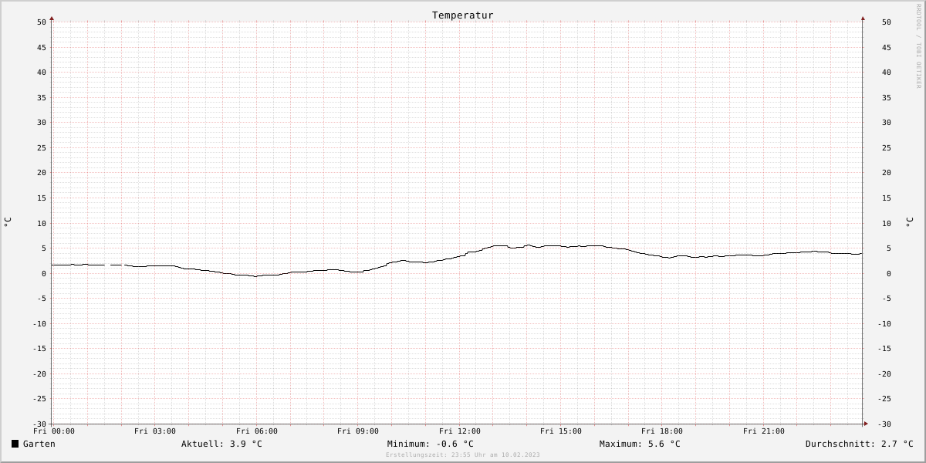926x463 pixels.
Task: Click the chart title Temperatur
Action: click(x=463, y=15)
